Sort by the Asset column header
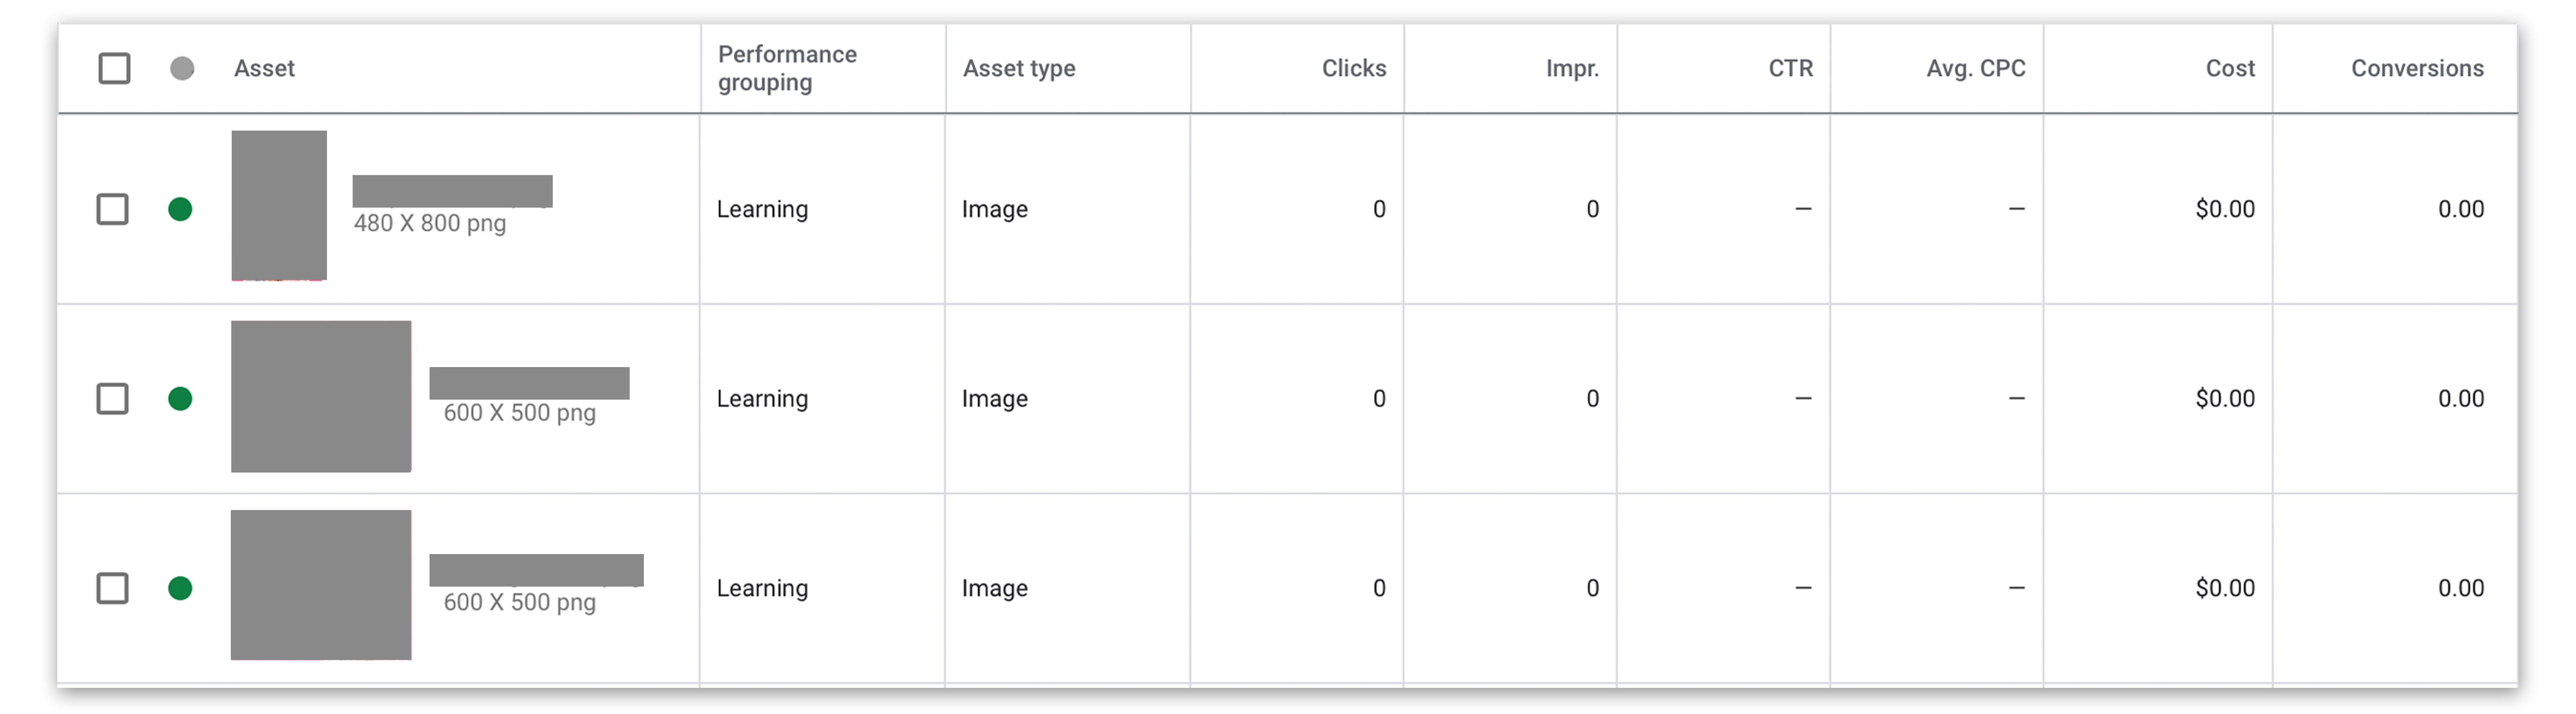The width and height of the screenshot is (2576, 714). click(x=264, y=68)
